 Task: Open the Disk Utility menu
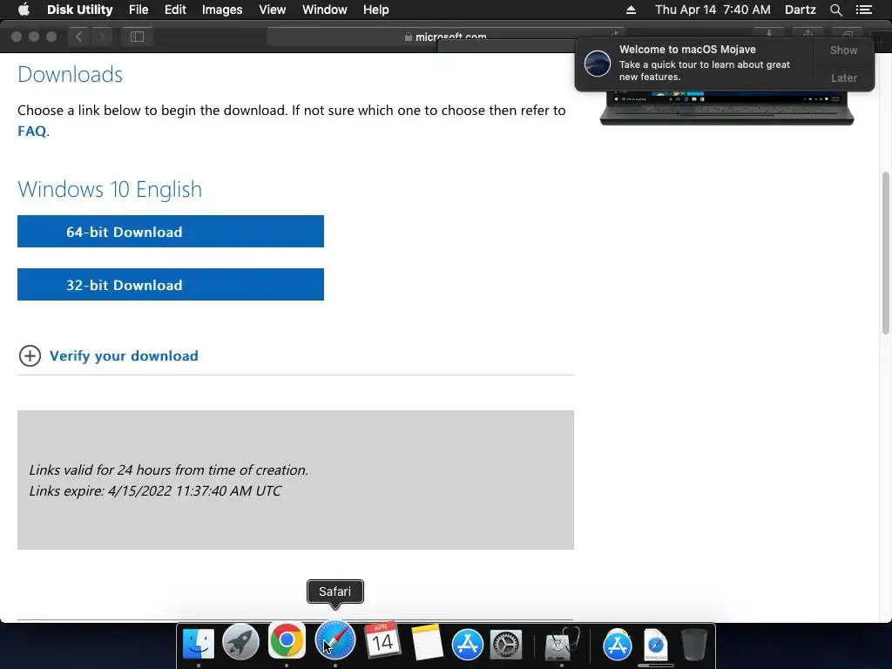point(79,10)
